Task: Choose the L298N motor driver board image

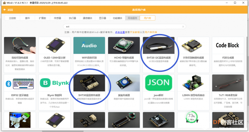Action: 193,83
